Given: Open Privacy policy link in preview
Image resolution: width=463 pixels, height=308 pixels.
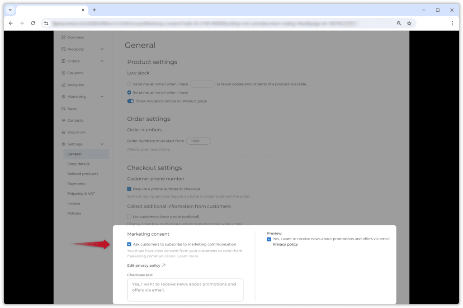Looking at the screenshot, I should click(285, 244).
